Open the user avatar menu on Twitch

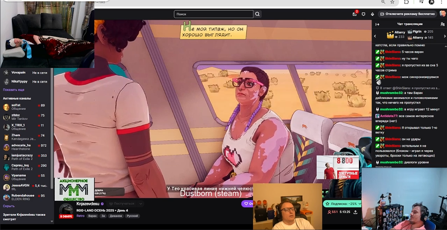(x=443, y=14)
